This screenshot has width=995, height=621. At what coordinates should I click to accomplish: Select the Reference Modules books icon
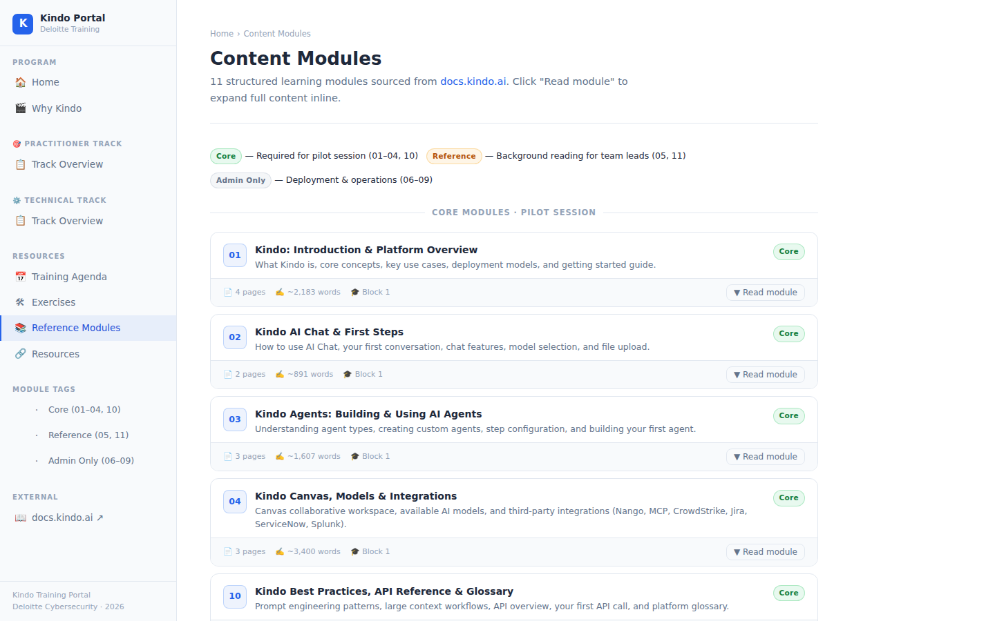[21, 328]
